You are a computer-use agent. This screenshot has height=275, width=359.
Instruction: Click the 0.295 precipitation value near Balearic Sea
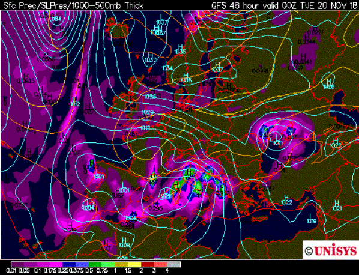click(x=155, y=208)
